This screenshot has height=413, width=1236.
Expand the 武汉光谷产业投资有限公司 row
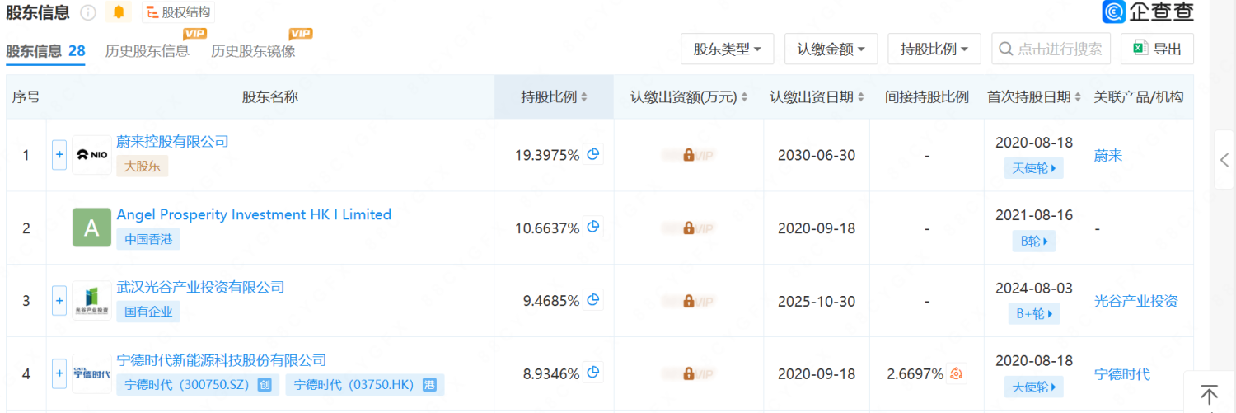[59, 301]
